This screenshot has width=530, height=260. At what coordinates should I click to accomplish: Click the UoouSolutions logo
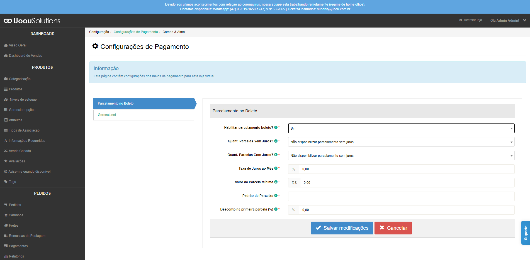click(x=32, y=21)
